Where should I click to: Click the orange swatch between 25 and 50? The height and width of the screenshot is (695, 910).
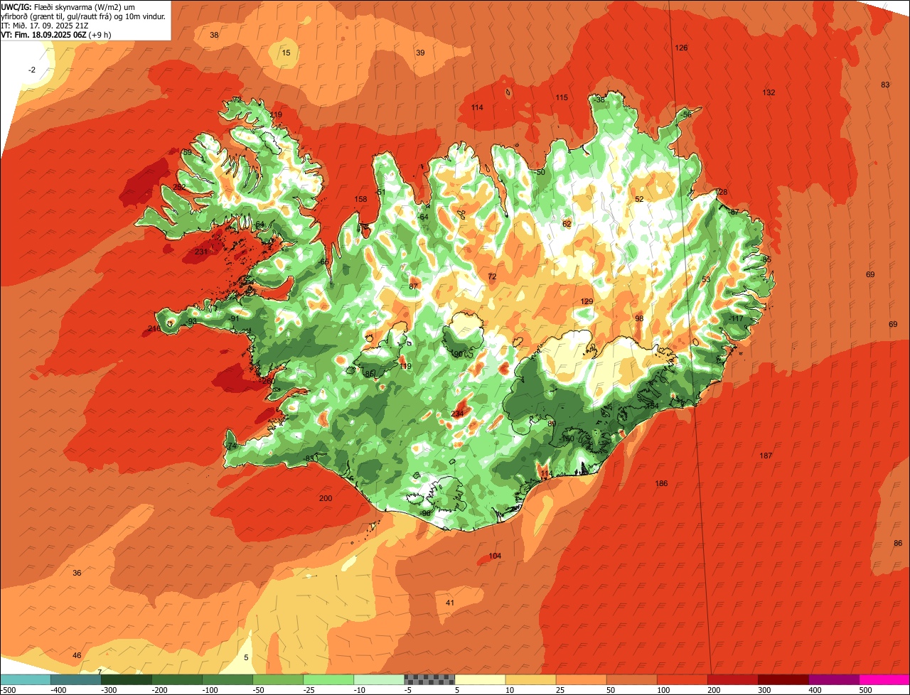[581, 679]
